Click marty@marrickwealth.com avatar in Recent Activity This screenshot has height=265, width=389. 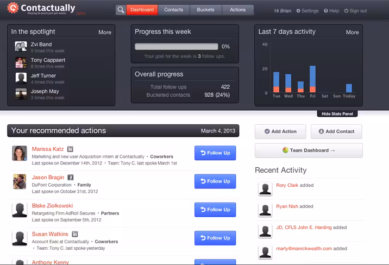coord(265,252)
